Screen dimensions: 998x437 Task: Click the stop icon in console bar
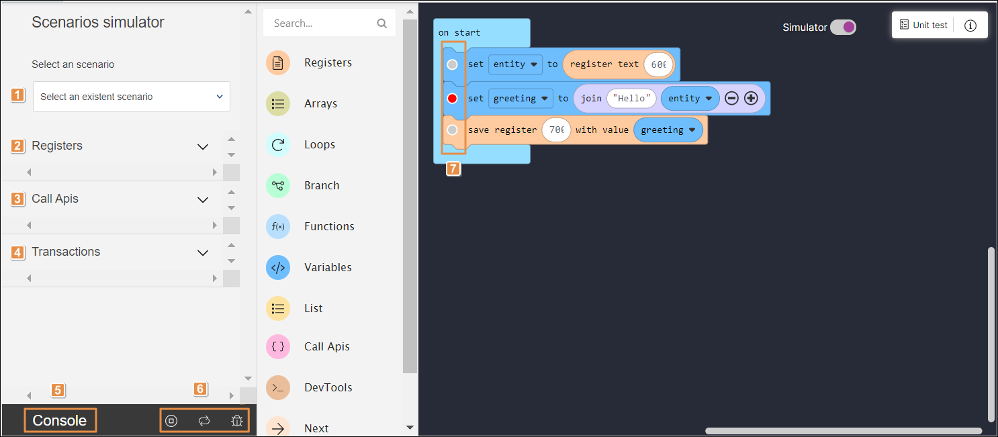(171, 421)
